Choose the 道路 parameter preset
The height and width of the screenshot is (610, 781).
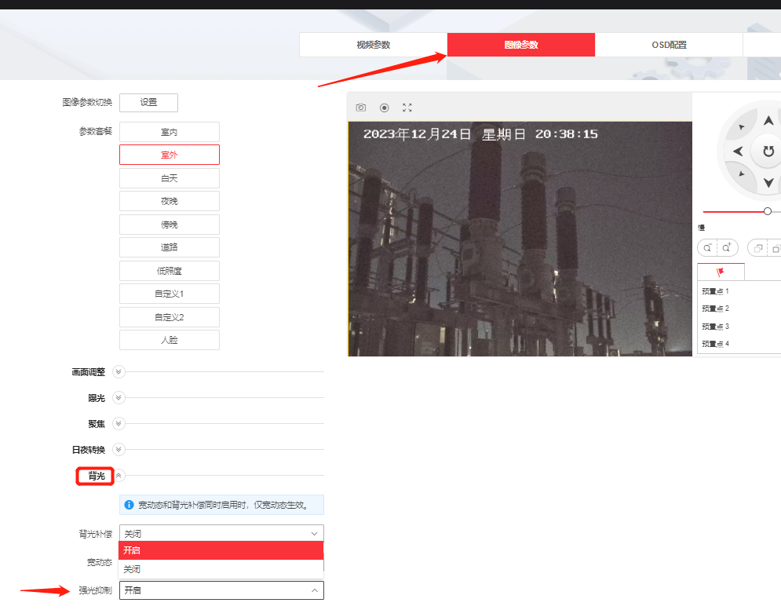point(170,247)
